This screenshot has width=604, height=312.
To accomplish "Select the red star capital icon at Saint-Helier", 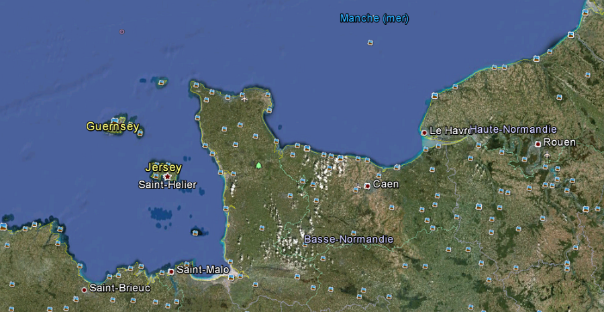I will click(167, 176).
